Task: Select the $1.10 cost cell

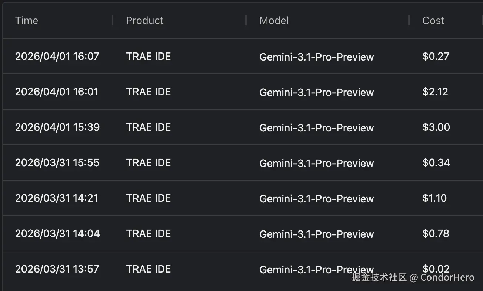Action: (434, 198)
